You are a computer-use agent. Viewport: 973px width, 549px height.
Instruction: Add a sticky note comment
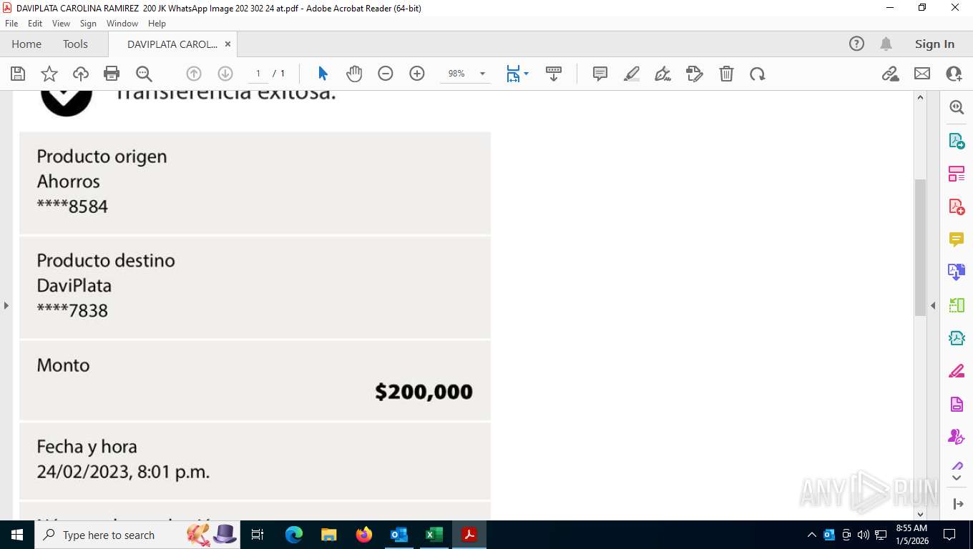[600, 74]
